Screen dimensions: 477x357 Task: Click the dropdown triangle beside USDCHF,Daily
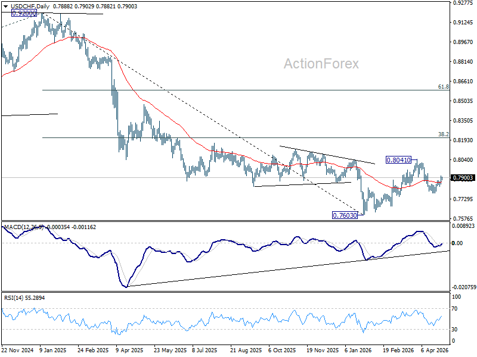pos(5,6)
